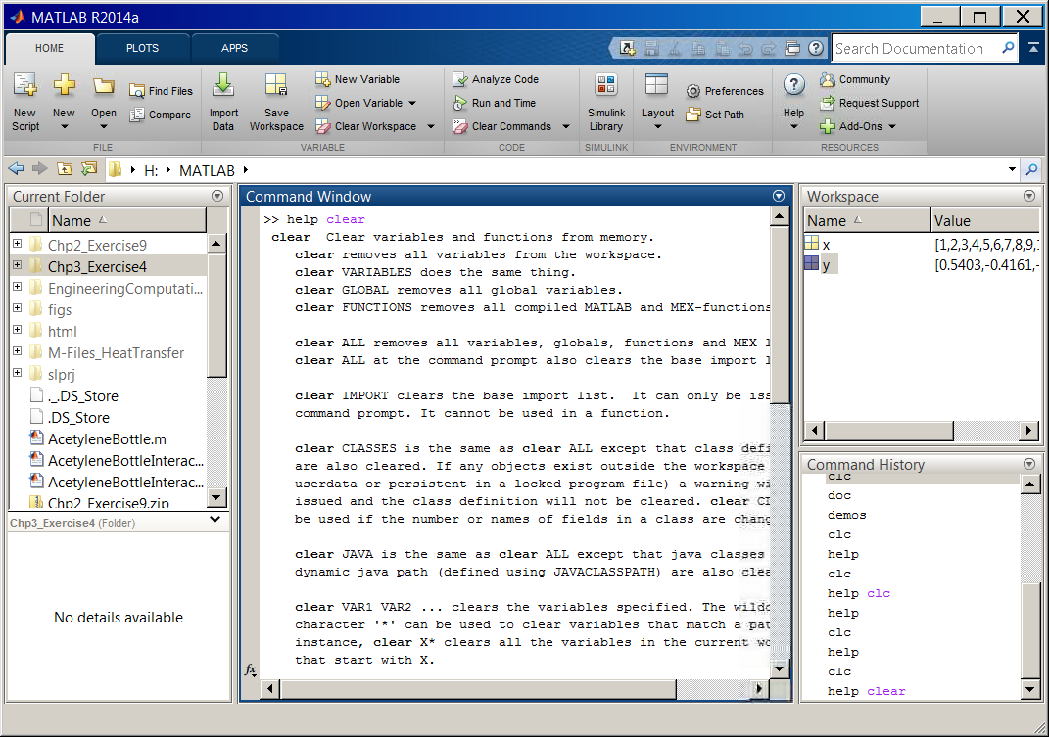1049x737 pixels.
Task: Click the Workspace Value column header
Action: (985, 220)
